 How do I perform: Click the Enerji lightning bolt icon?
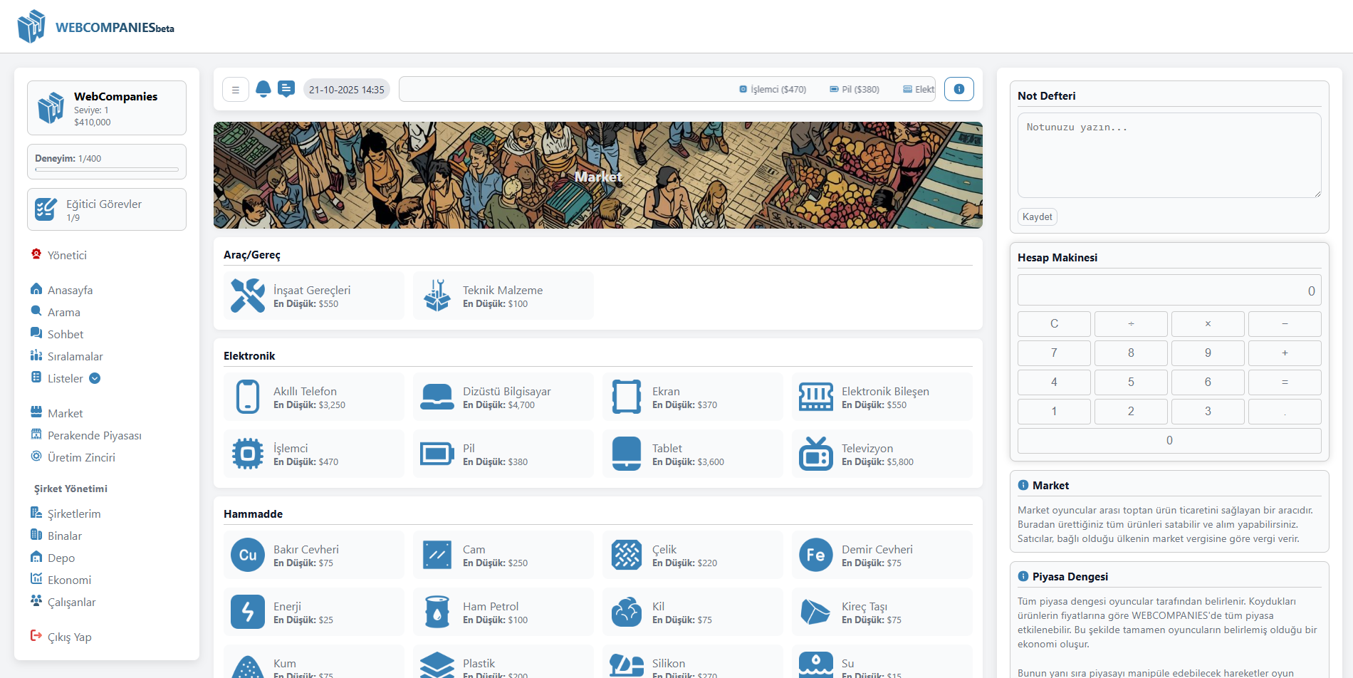(248, 612)
